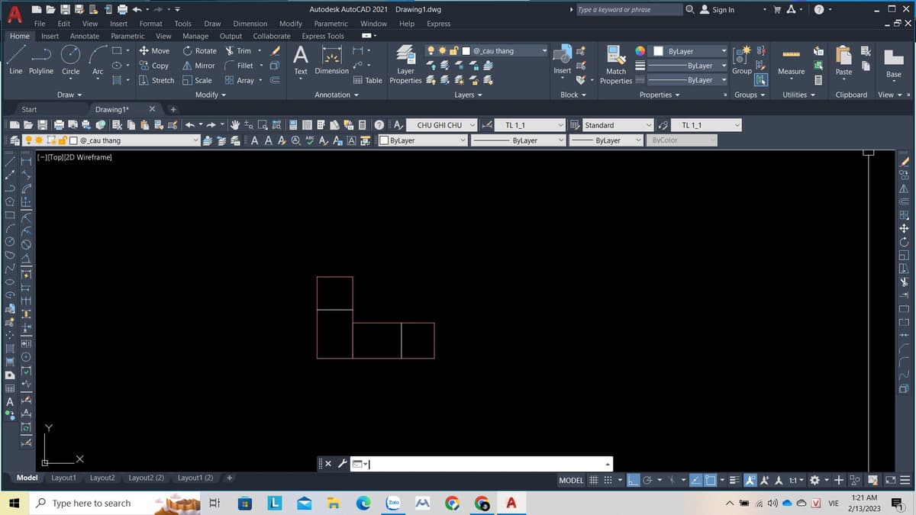
Task: Click the MODEL button in status bar
Action: (x=571, y=481)
